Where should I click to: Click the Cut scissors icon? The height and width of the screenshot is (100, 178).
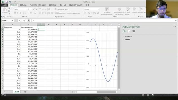(9, 8)
